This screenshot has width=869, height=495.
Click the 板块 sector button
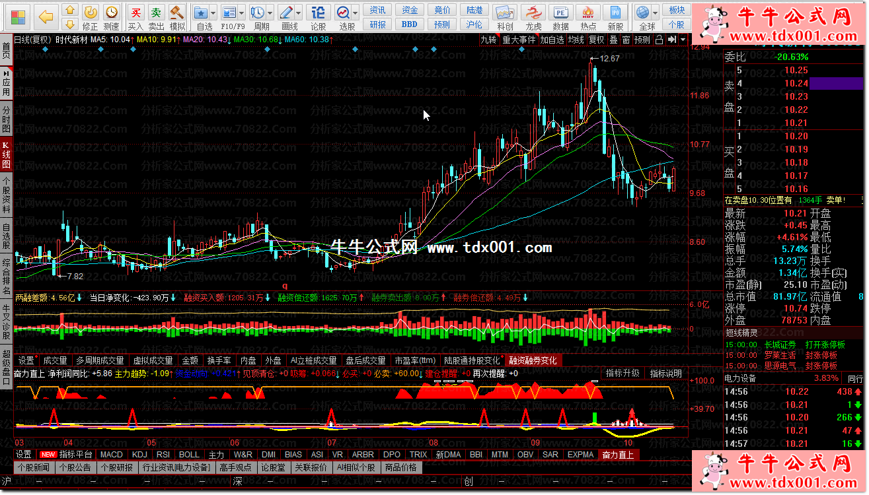(677, 10)
